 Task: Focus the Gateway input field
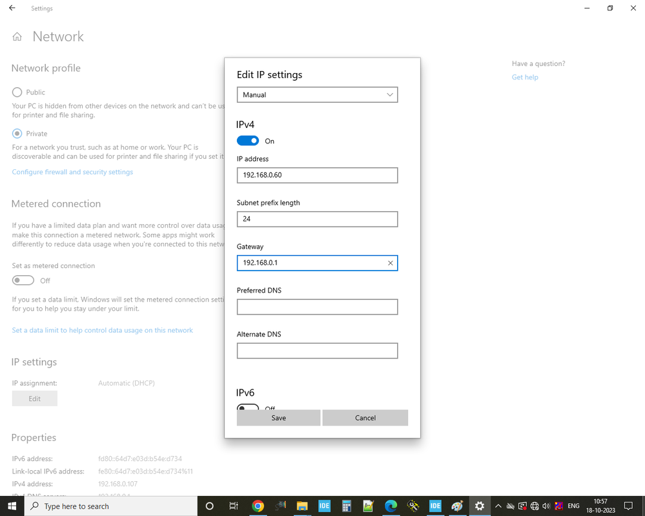coord(317,263)
